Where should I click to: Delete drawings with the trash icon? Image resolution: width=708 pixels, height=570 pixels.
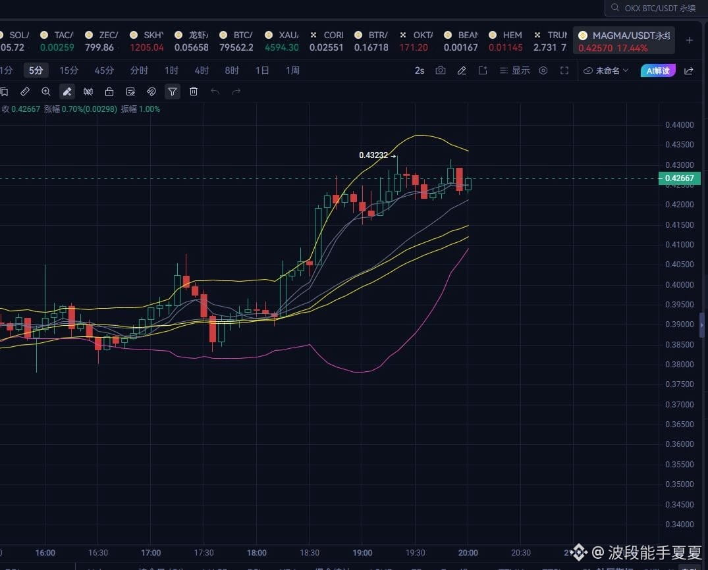[193, 91]
